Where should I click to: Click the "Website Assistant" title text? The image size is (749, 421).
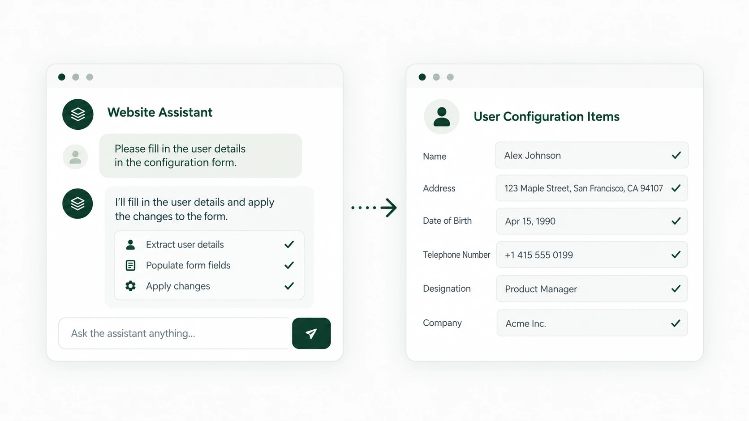160,112
